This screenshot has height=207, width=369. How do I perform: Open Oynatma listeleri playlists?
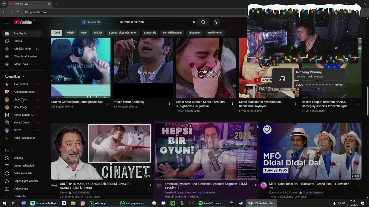point(22,166)
